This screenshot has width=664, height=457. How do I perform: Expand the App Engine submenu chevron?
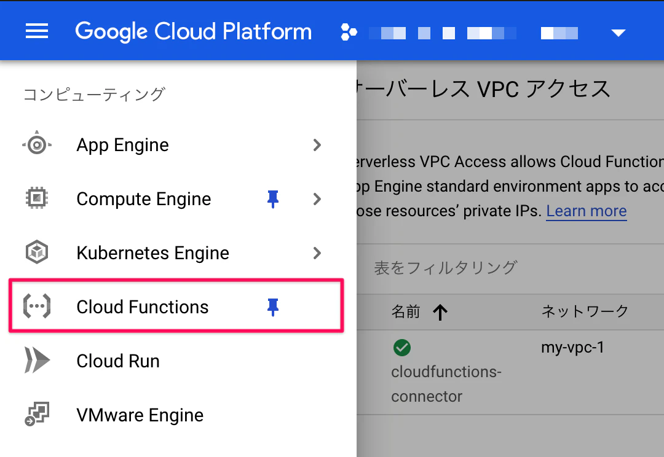[x=317, y=145]
